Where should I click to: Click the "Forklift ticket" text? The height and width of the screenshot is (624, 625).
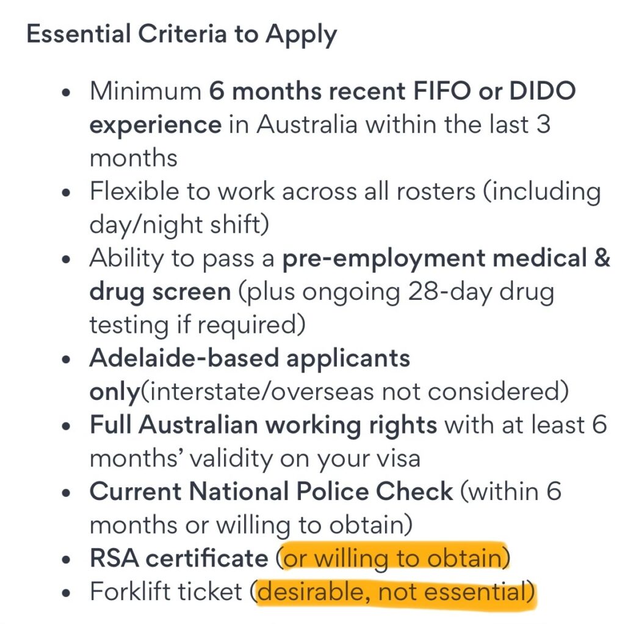[165, 592]
